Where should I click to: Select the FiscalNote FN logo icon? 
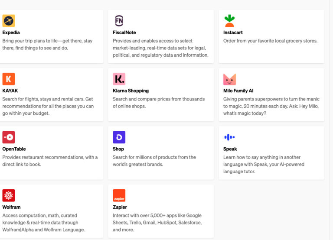point(119,21)
